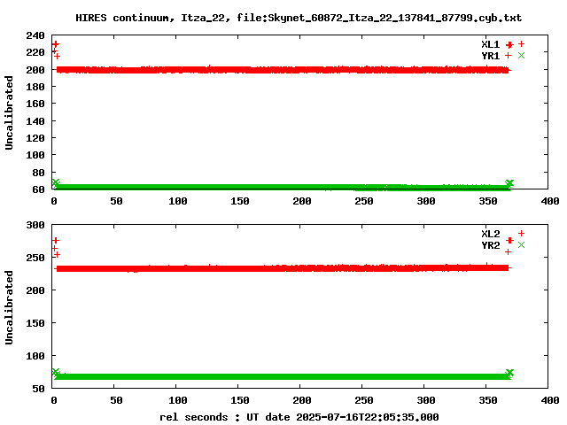Click the 60 y-axis tick label

tap(39, 189)
